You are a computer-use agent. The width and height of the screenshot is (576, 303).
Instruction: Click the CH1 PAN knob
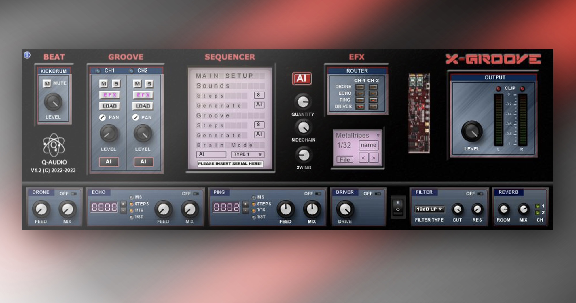click(x=103, y=117)
